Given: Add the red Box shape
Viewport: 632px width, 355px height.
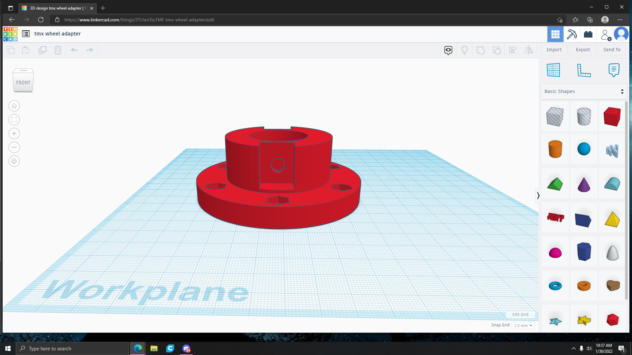Looking at the screenshot, I should (612, 116).
